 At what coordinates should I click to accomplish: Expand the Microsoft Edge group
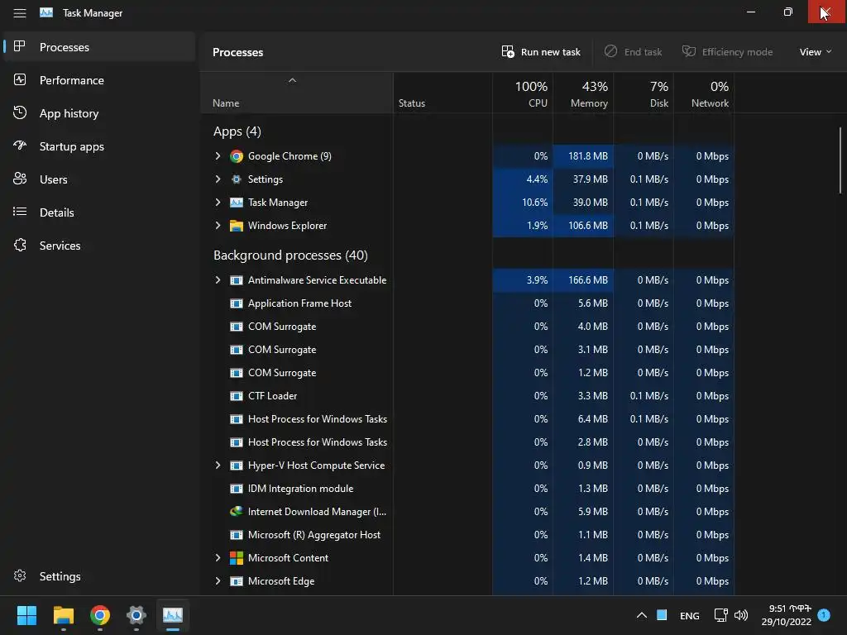218,581
